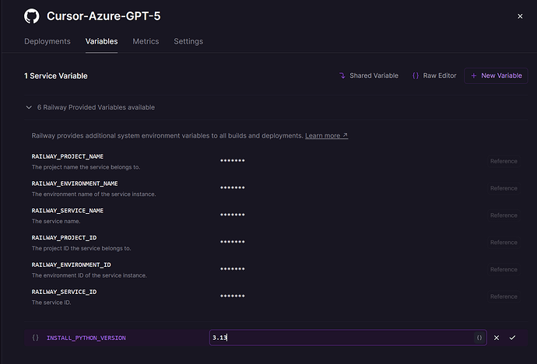Click the braces icon left of INSTALL_PYTHON_VERSION

(35, 338)
